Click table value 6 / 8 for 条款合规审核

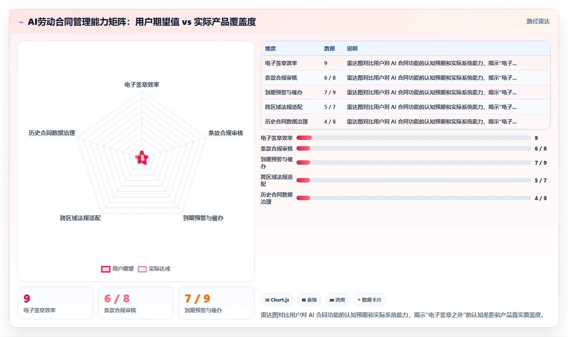click(330, 78)
